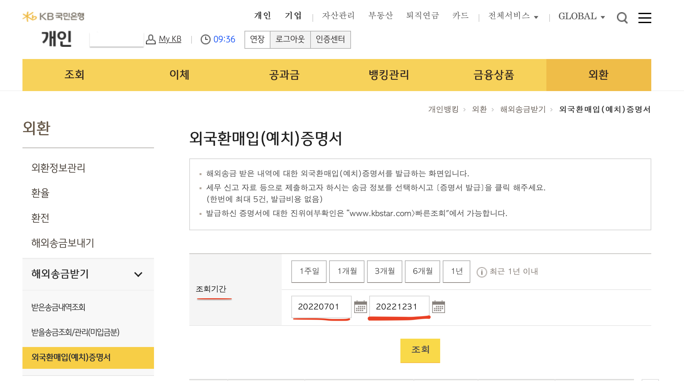Screen dimensions: 684x381
Task: Collapse the 해외송금받기 sidebar section
Action: 138,274
